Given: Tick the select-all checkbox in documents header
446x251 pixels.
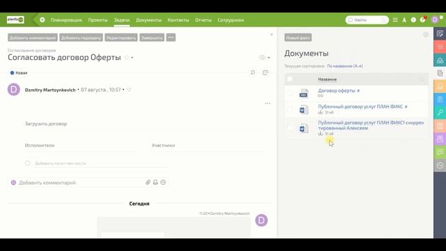Looking at the screenshot, I should pos(290,79).
